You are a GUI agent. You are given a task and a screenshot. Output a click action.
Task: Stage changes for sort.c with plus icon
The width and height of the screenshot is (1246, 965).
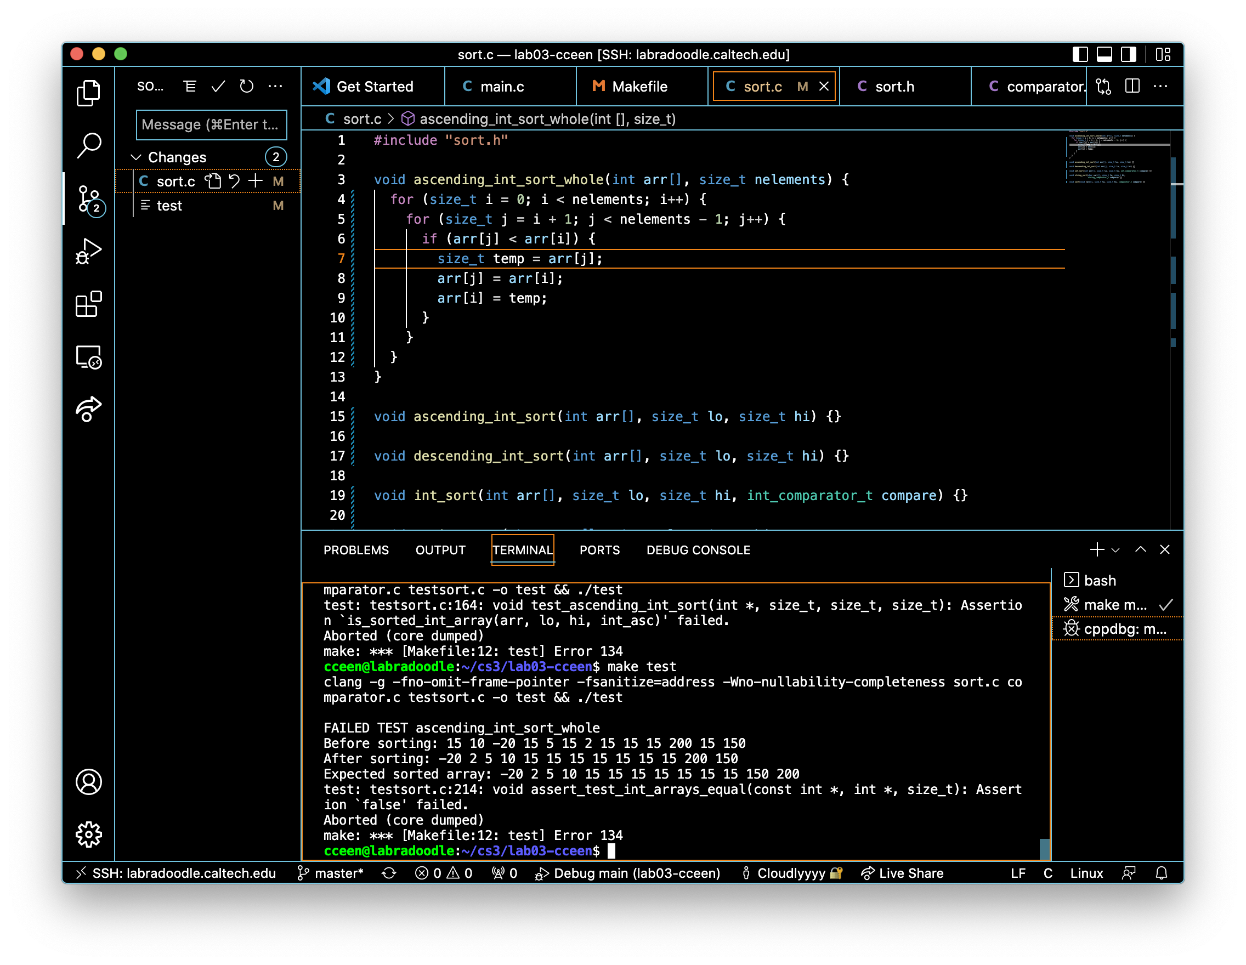(x=255, y=181)
